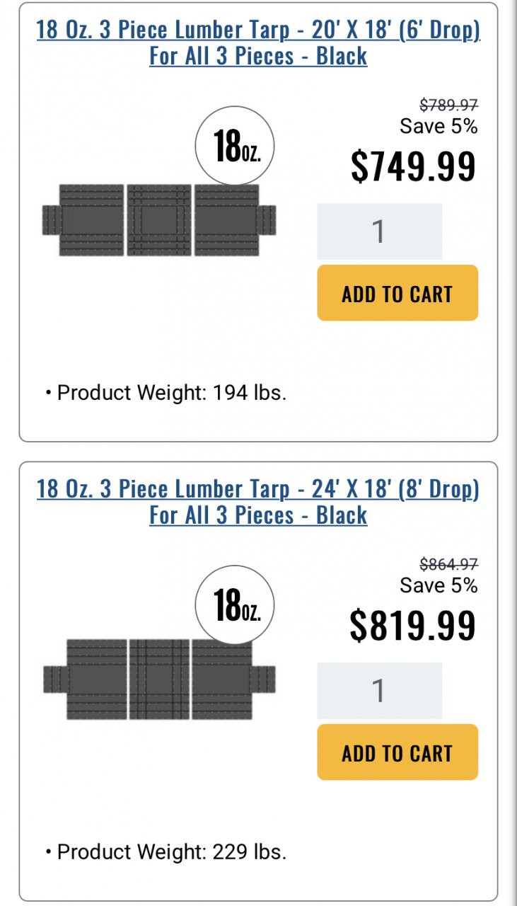
Task: Open the 24' X 18' lumber tarp link
Action: click(258, 502)
